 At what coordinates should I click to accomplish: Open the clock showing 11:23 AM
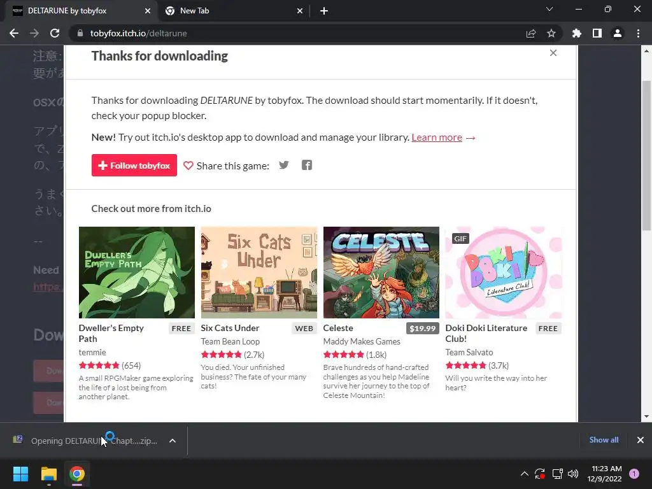[x=605, y=474]
